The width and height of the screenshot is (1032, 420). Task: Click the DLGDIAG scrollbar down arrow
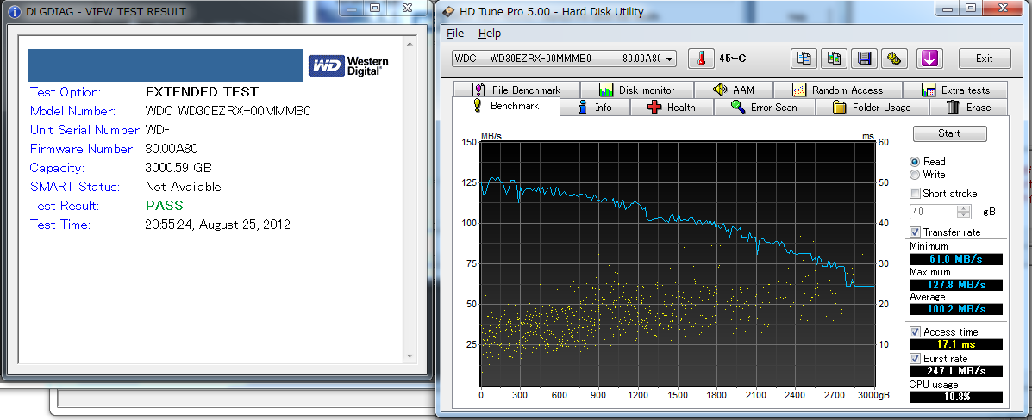pos(410,357)
